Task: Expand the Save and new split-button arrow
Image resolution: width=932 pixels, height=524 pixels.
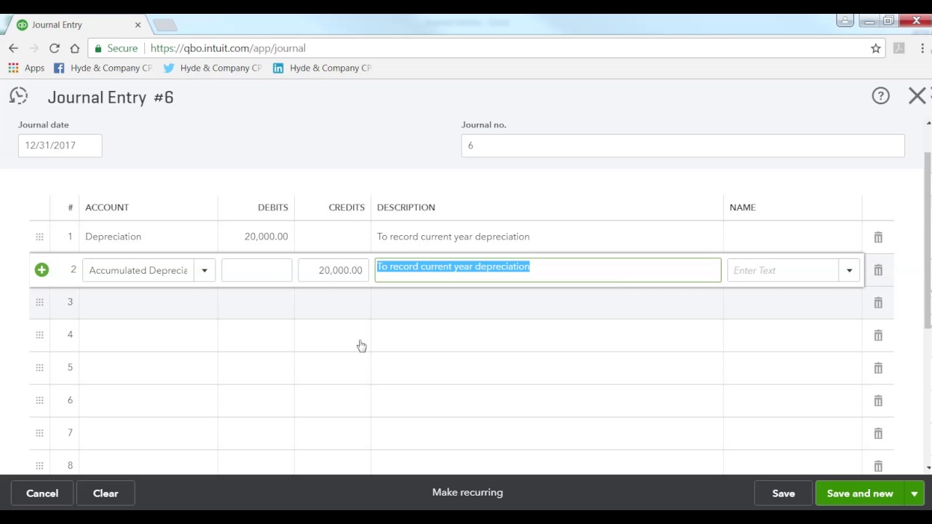Action: 914,493
